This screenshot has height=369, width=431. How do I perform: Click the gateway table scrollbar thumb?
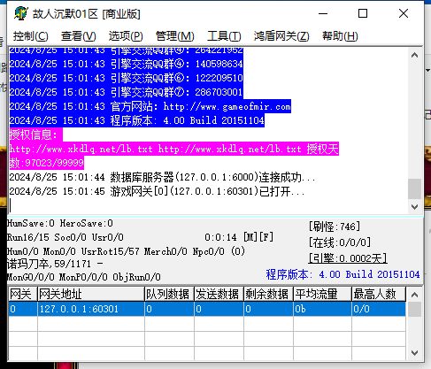pos(414,310)
